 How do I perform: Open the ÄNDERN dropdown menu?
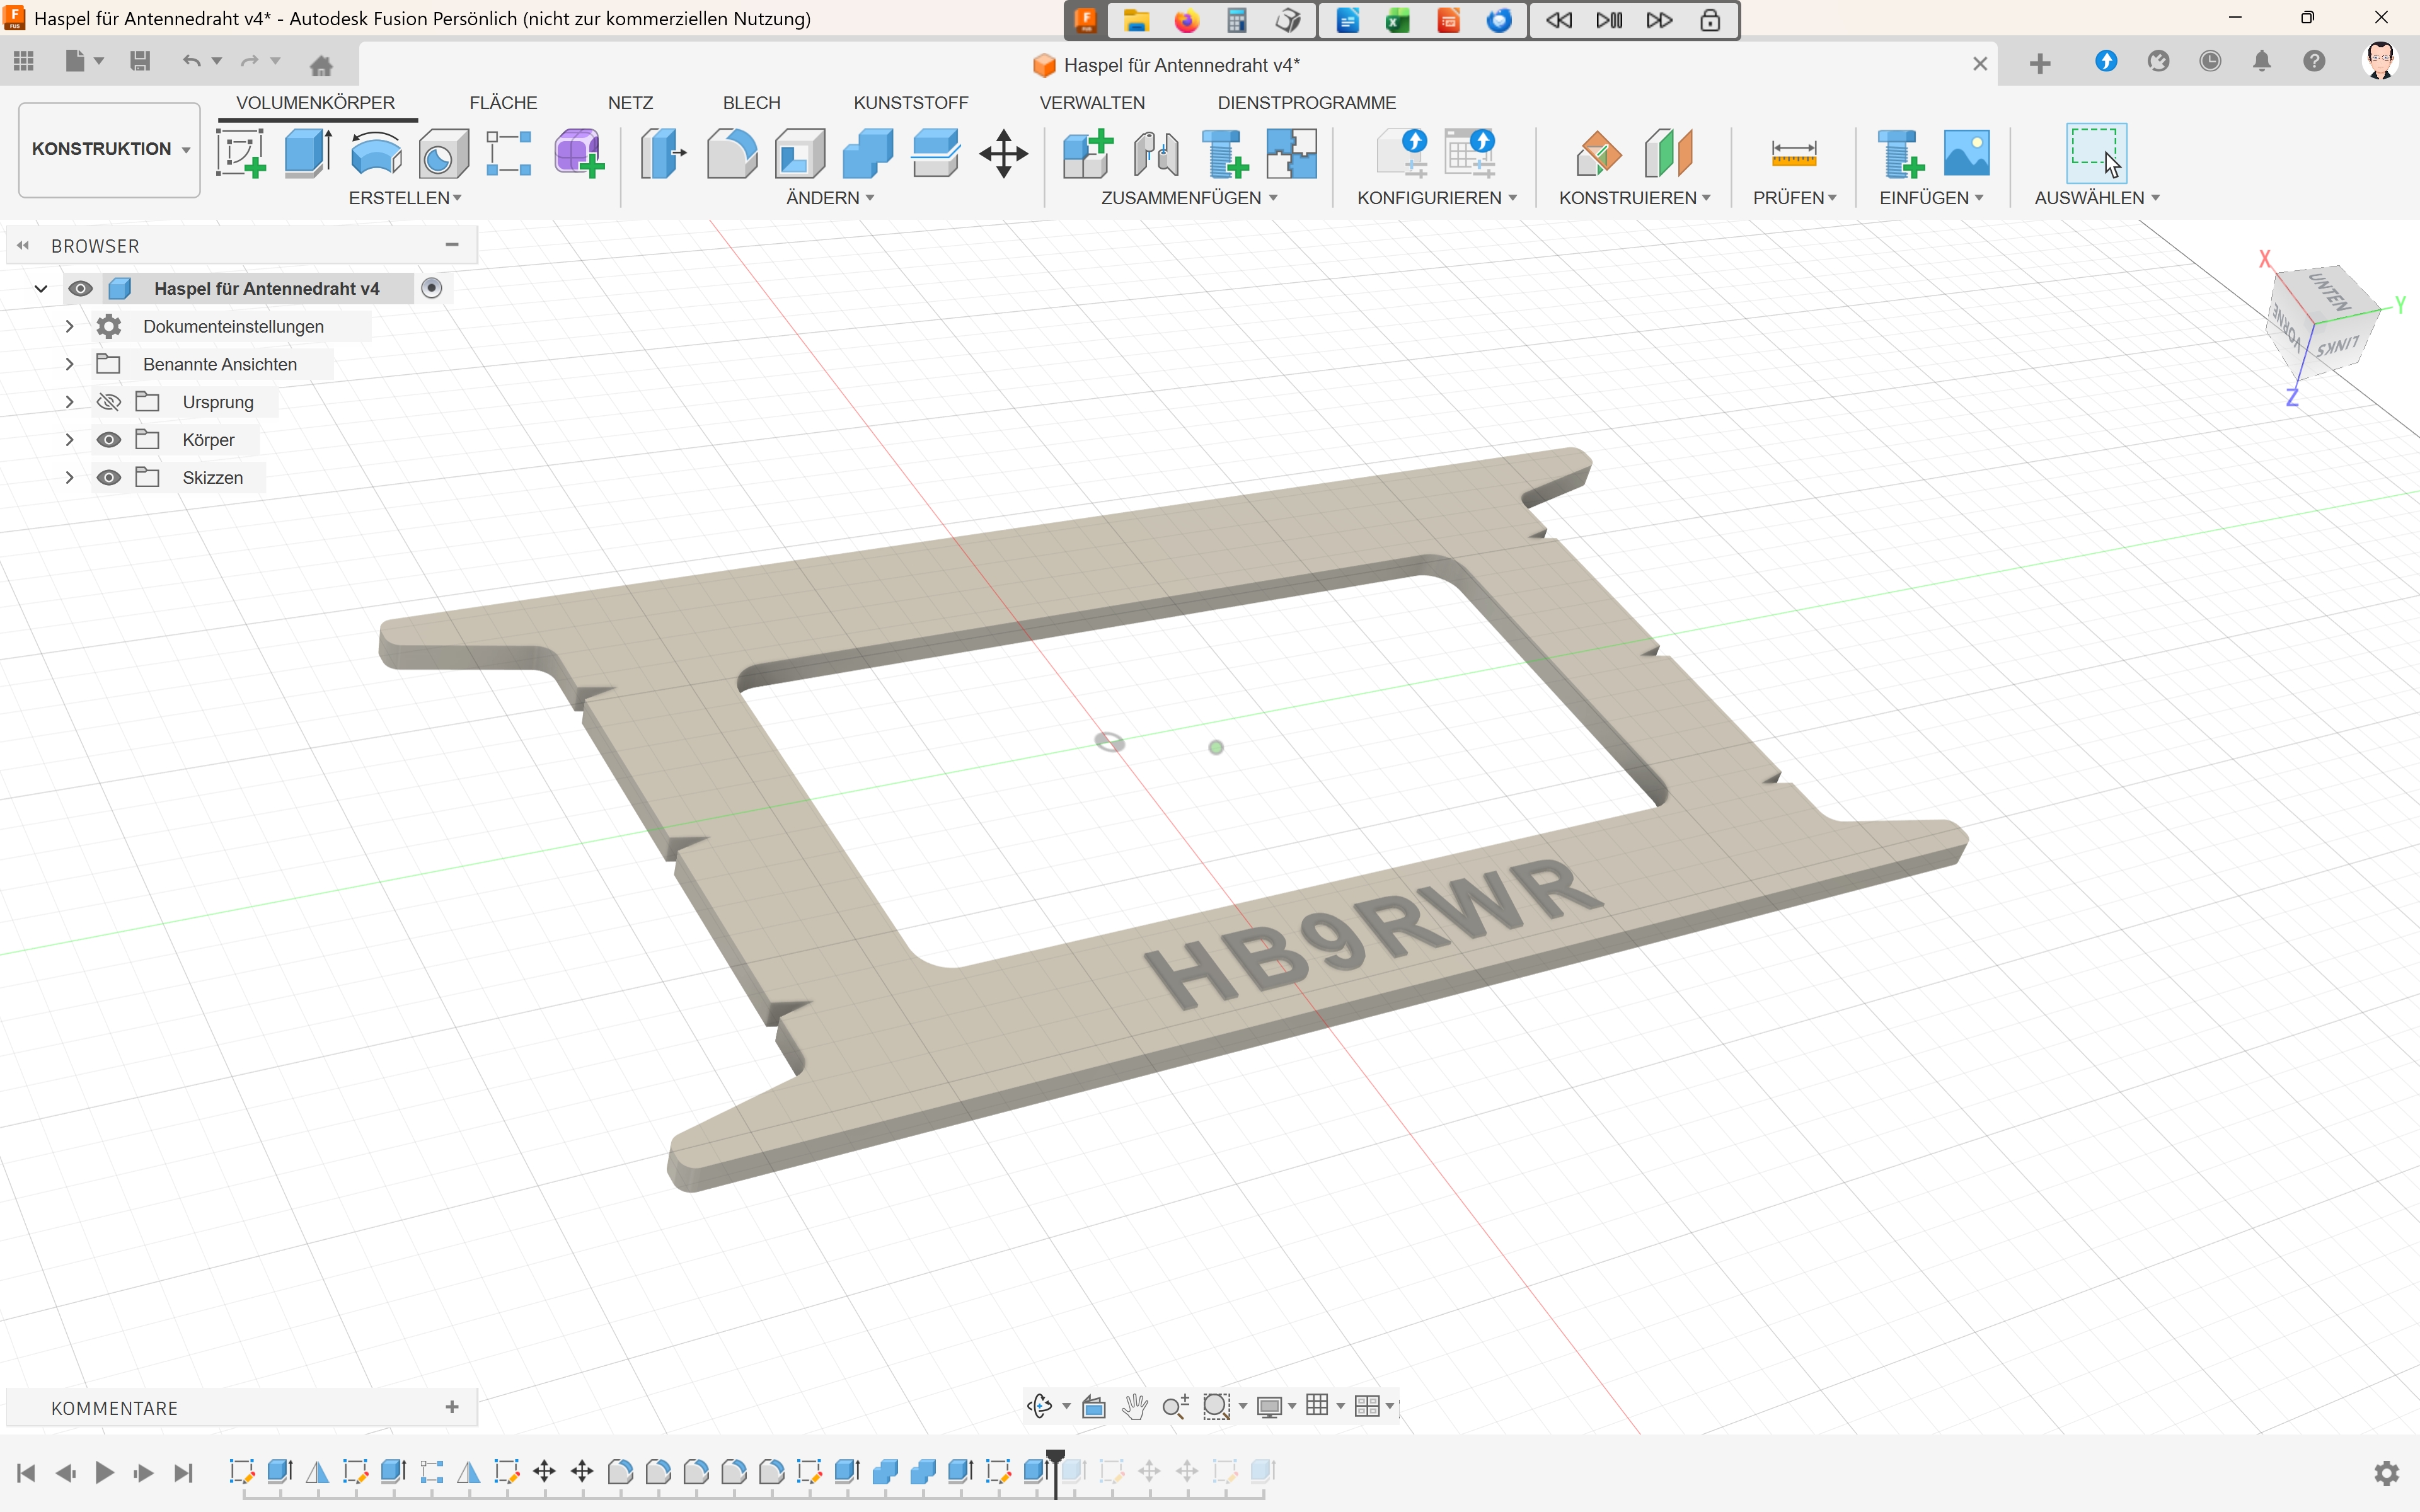[830, 198]
